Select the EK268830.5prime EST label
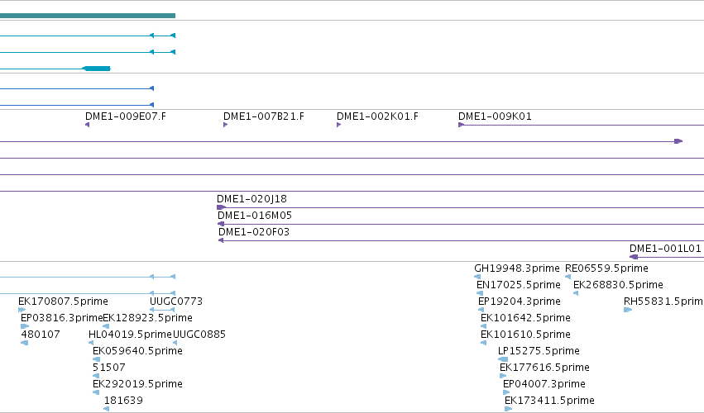This screenshot has width=704, height=413. point(618,285)
